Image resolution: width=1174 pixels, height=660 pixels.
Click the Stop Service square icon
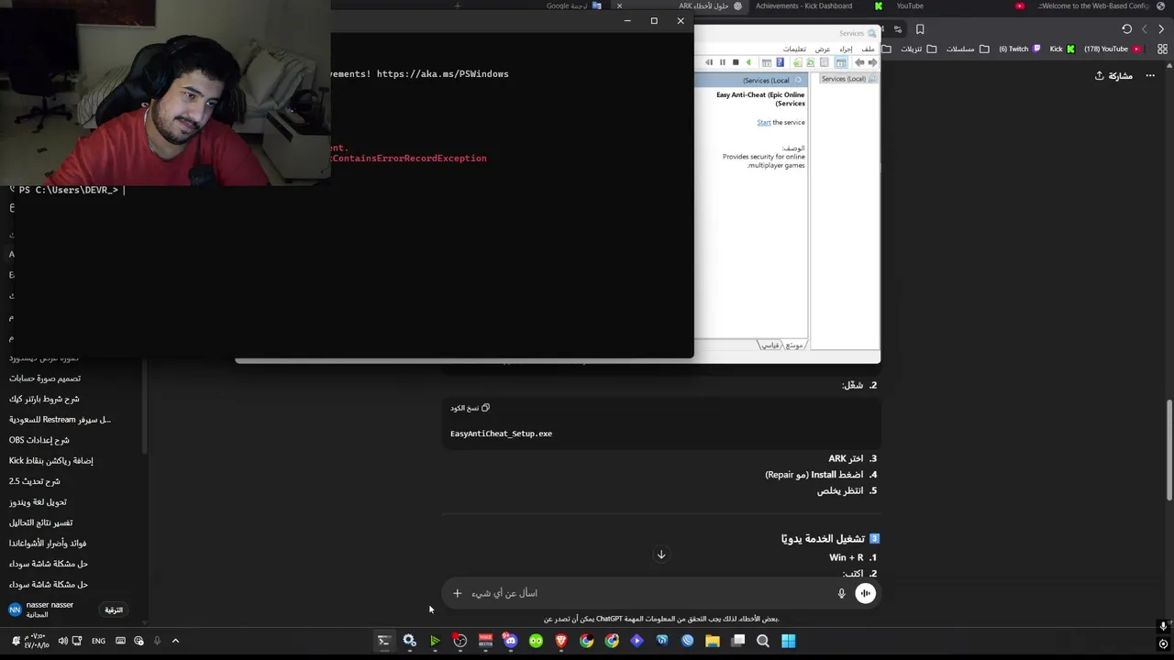[736, 62]
